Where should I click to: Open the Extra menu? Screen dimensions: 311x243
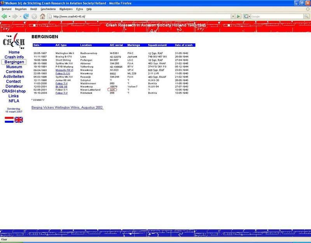tap(79, 9)
